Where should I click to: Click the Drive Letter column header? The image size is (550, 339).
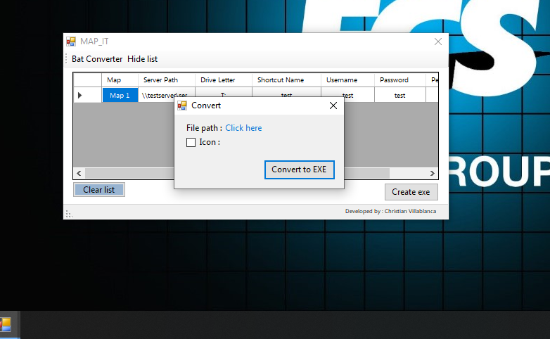224,80
